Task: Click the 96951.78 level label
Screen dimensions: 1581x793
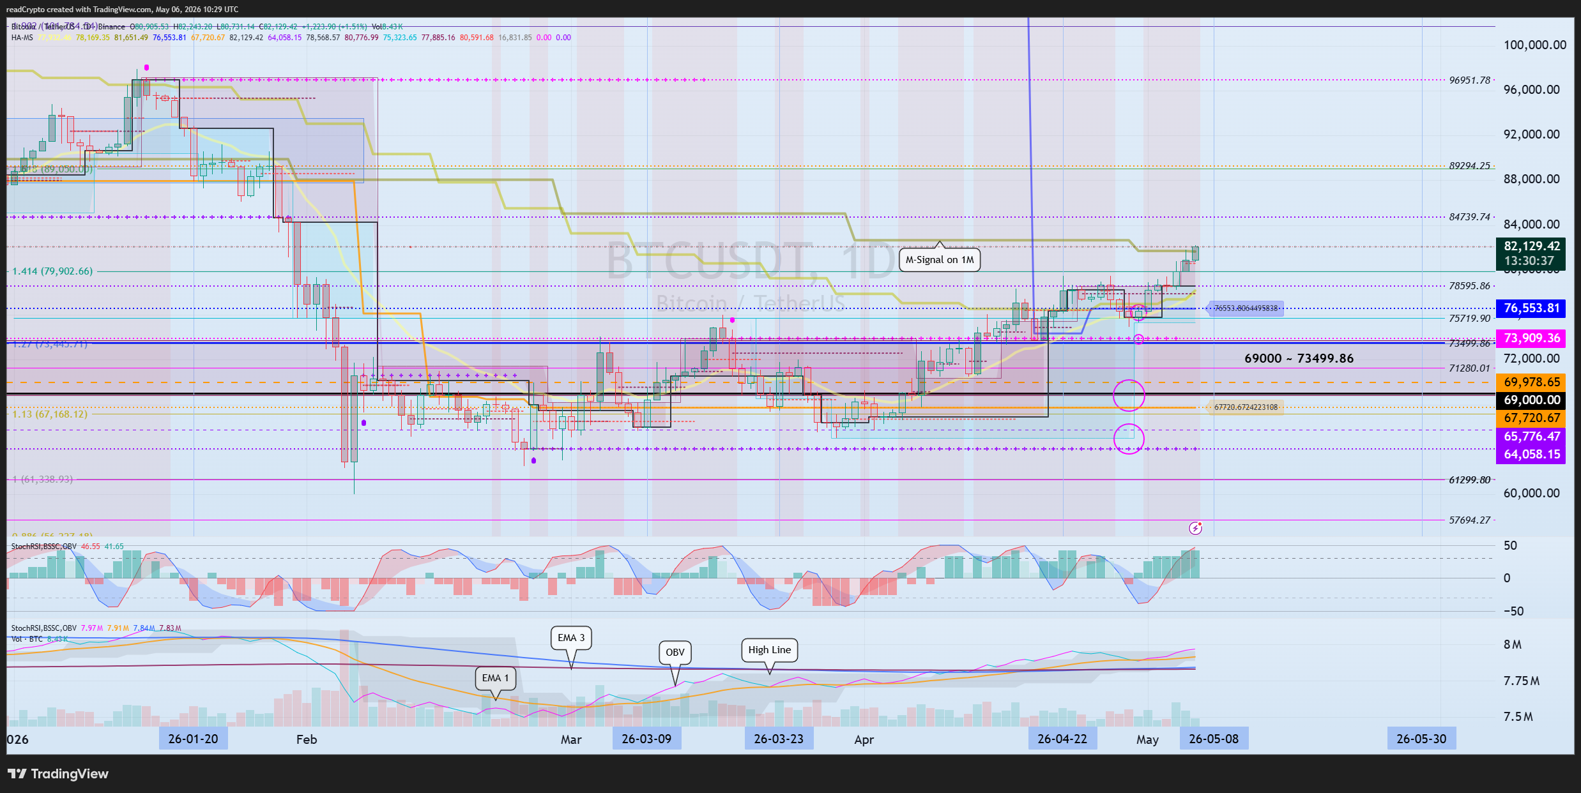Action: pos(1469,80)
